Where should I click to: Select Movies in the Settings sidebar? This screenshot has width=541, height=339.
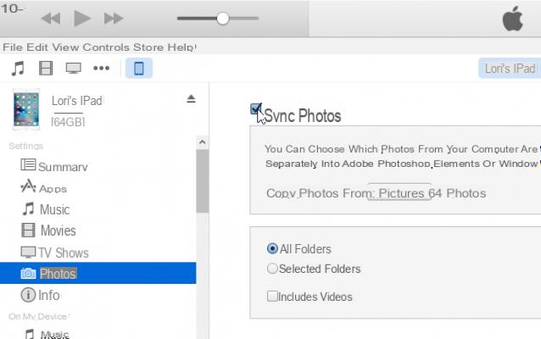click(x=58, y=231)
